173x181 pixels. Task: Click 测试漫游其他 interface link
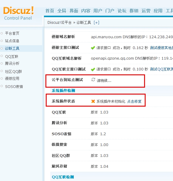click(161, 48)
